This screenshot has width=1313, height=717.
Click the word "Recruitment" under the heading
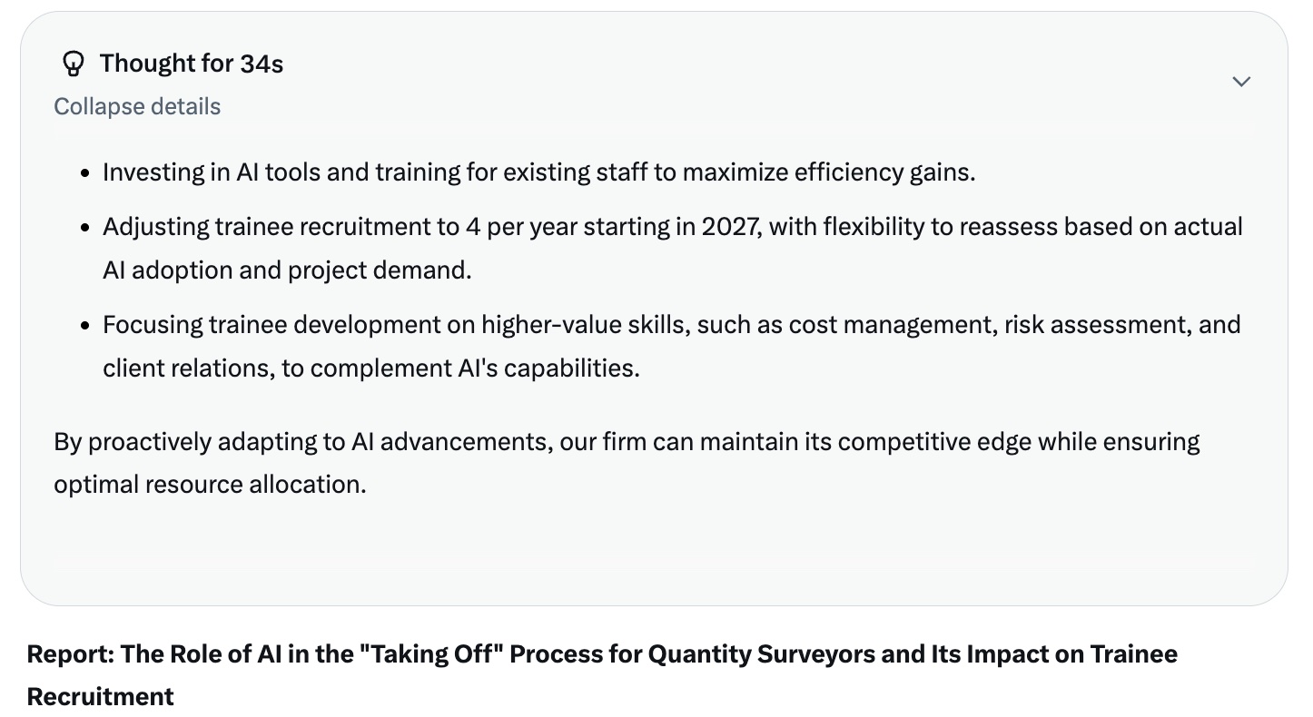coord(101,696)
